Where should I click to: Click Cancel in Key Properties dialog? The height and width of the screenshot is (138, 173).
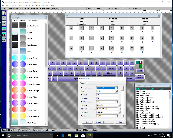click(x=98, y=122)
